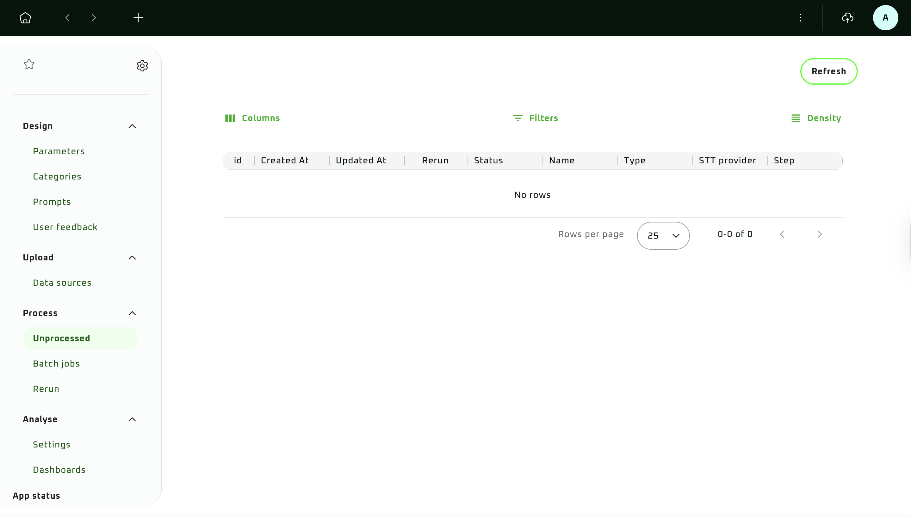911x517 pixels.
Task: Open Rows per page dropdown
Action: click(663, 235)
